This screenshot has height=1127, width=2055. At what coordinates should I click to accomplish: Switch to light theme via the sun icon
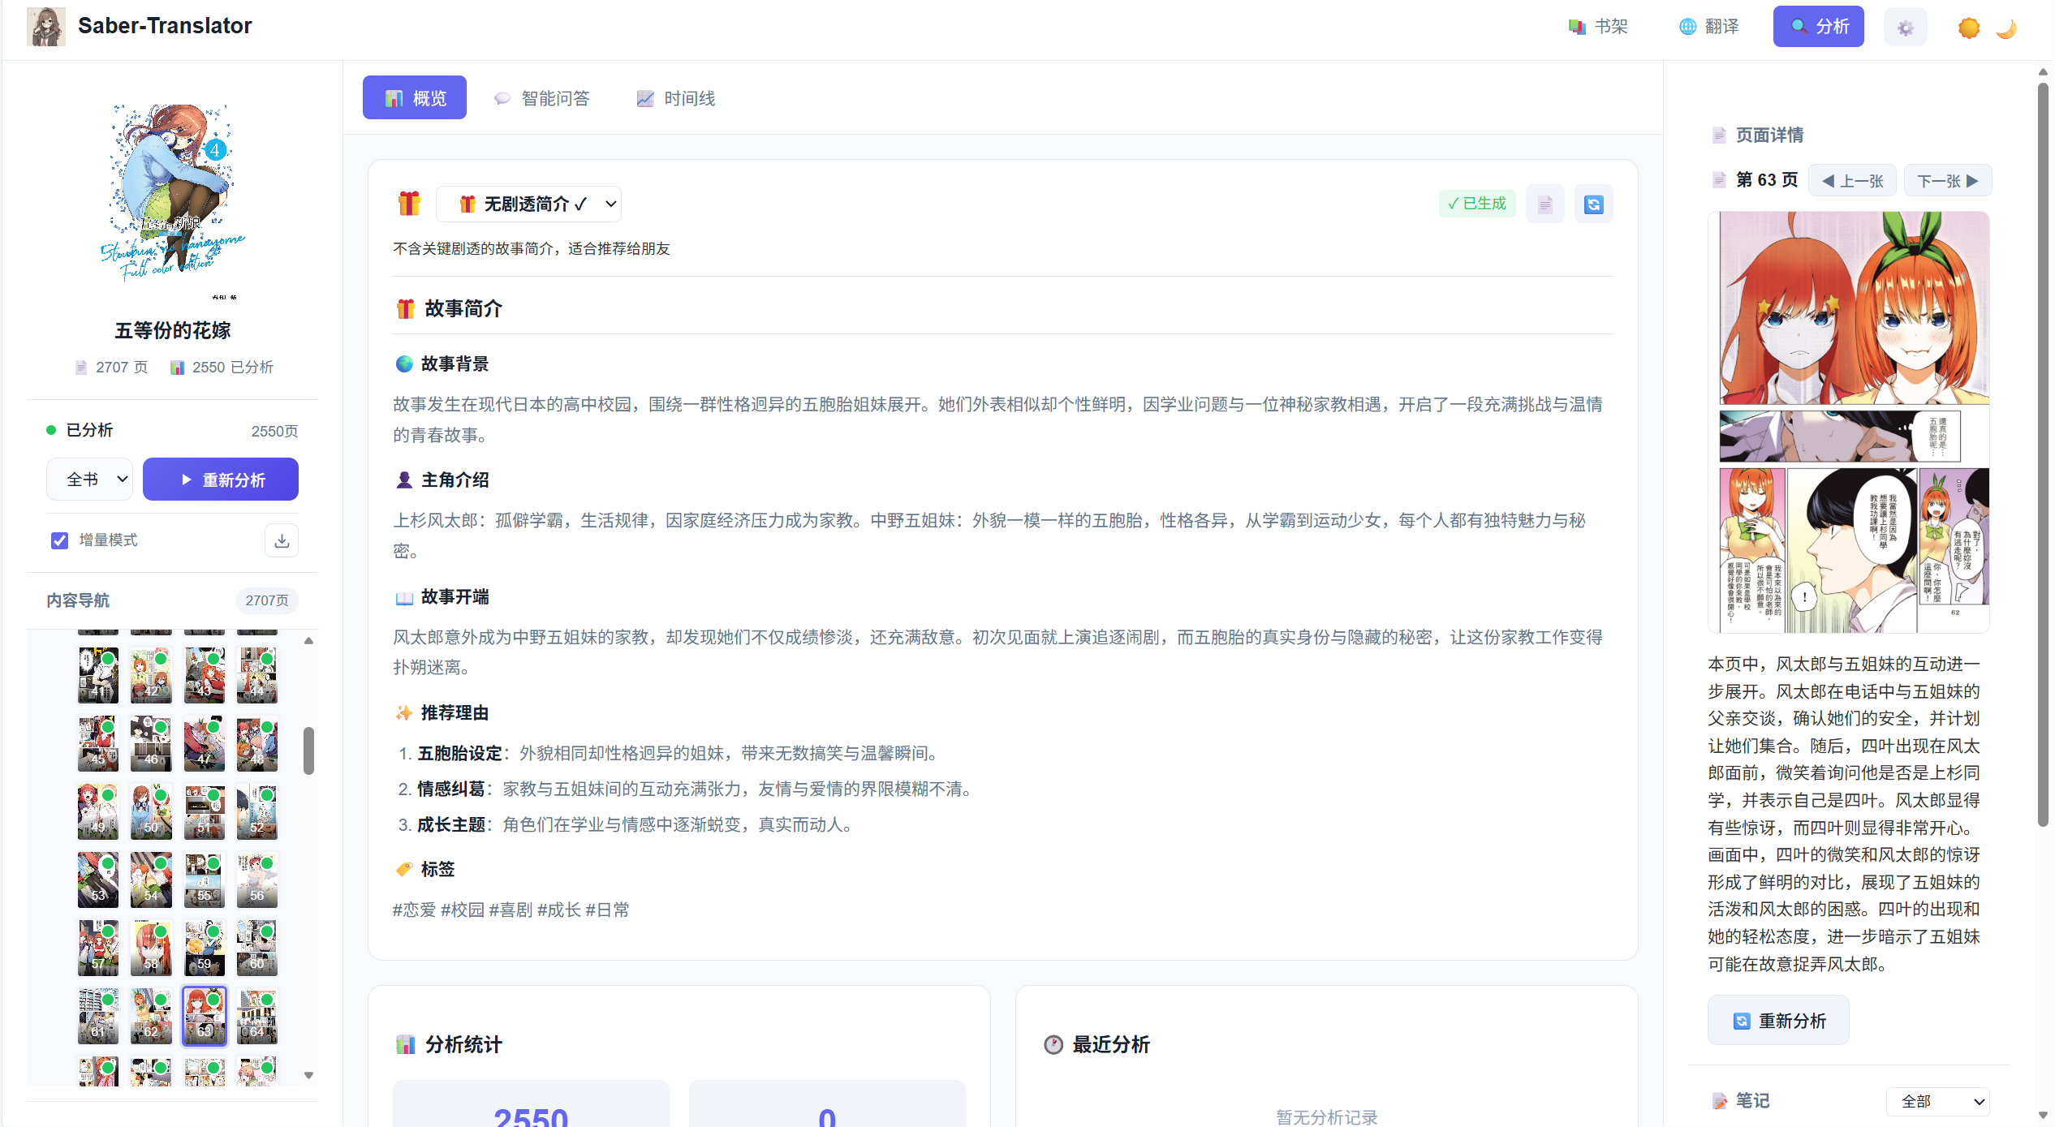click(x=1967, y=28)
